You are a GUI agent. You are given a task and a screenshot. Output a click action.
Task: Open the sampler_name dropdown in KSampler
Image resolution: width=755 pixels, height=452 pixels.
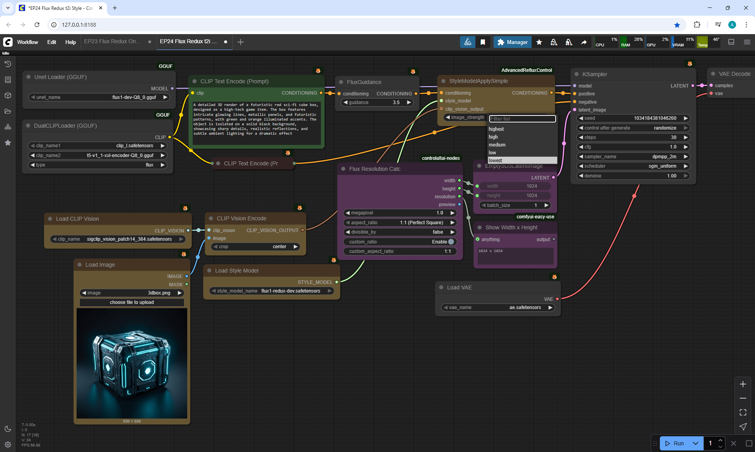633,157
